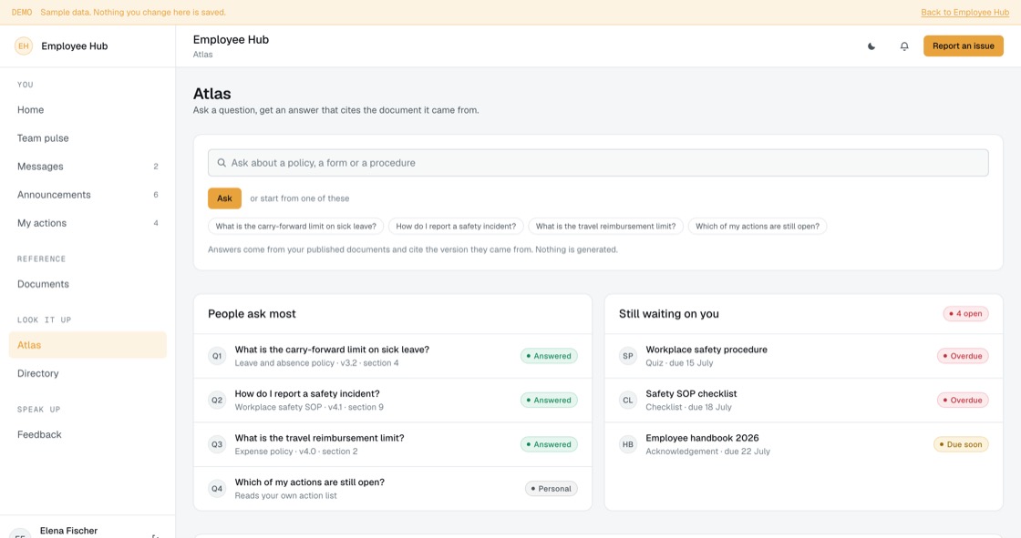This screenshot has height=538, width=1021.
Task: Open question Which of my actions are still open in the list
Action: point(393,489)
